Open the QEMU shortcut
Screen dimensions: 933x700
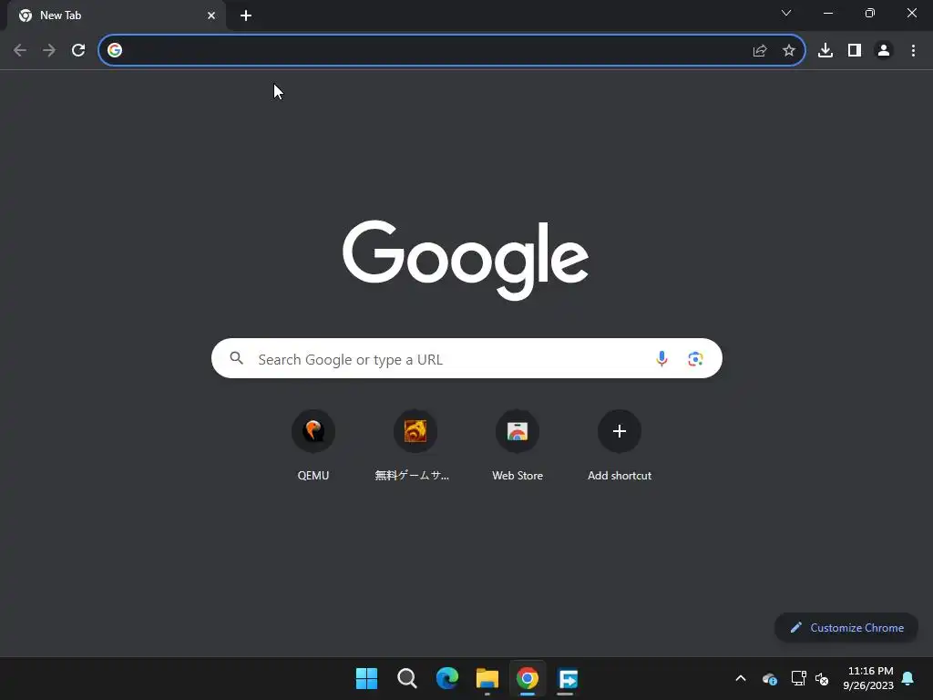point(313,445)
